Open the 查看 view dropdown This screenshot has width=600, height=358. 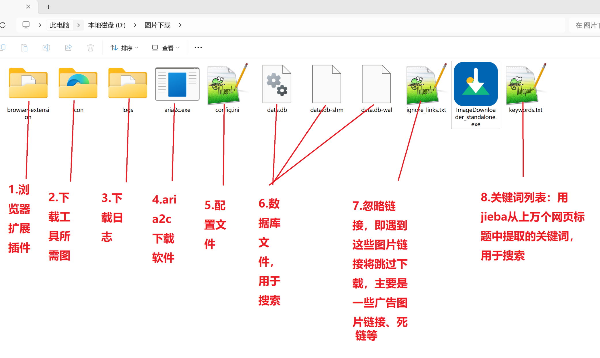tap(166, 48)
